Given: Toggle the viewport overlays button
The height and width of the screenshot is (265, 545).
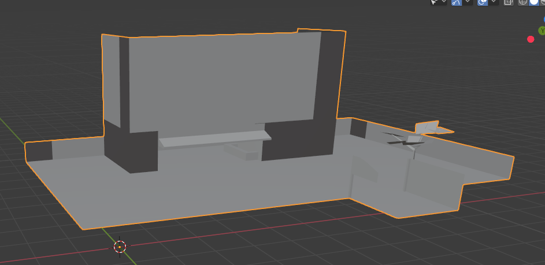Looking at the screenshot, I should coord(483,2).
